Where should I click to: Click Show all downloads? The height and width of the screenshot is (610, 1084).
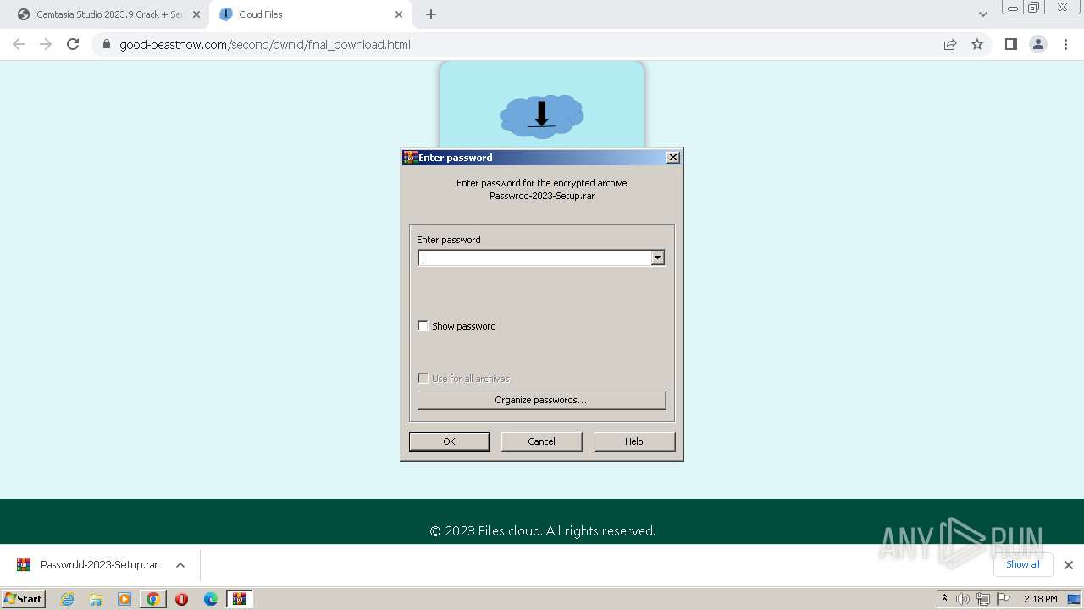[x=1022, y=564]
